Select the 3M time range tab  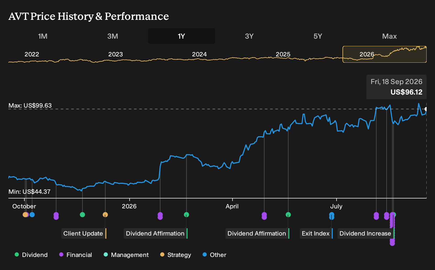[113, 36]
